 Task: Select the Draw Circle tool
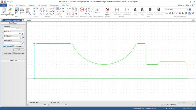click(x=82, y=10)
